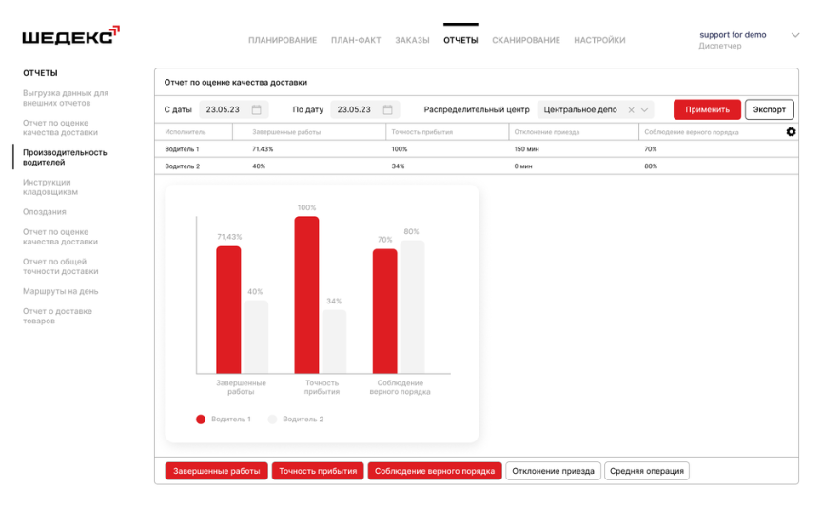Click the ШЕДЕКС logo

70,35
